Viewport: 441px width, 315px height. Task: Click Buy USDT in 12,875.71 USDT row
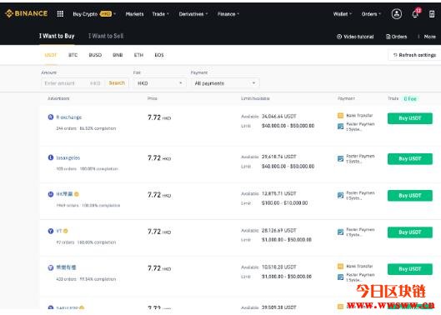[x=410, y=196]
